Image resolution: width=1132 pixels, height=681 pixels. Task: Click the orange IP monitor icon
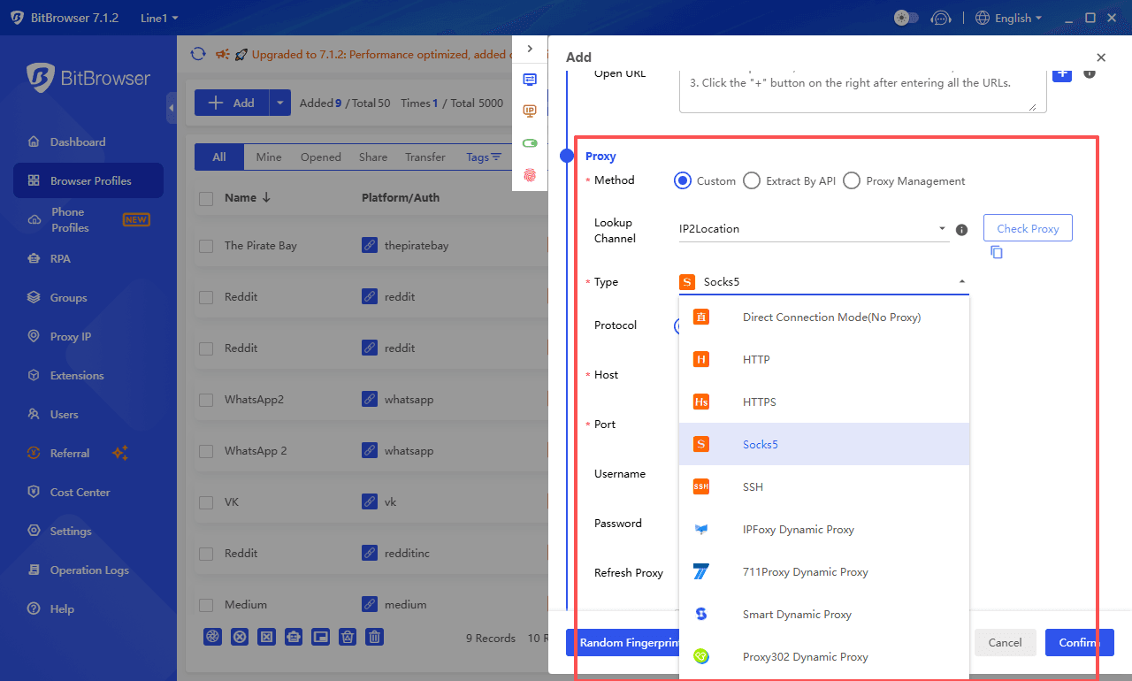click(530, 111)
